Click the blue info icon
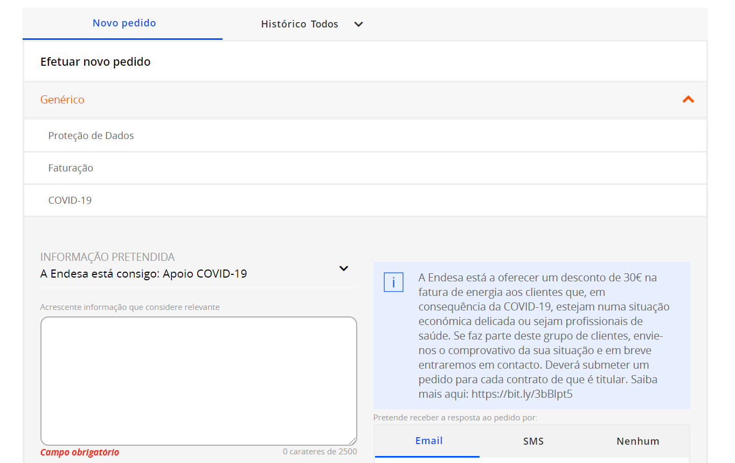Viewport: 735px width, 463px height. pos(393,282)
